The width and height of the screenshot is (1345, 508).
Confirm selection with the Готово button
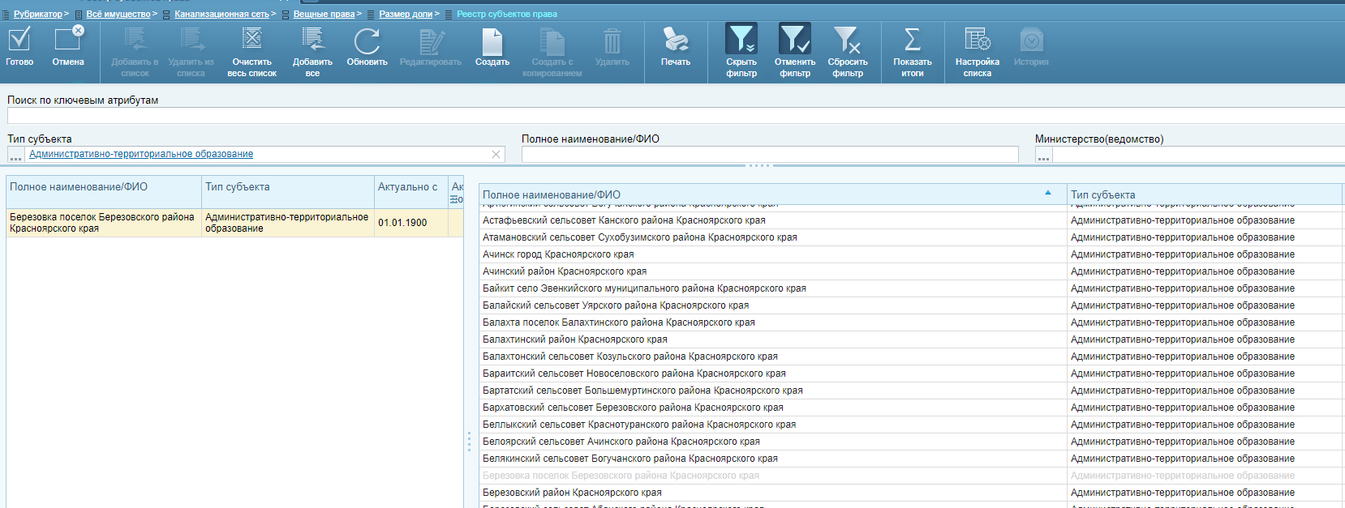[19, 46]
